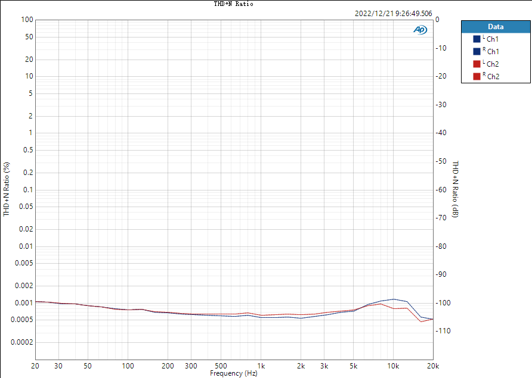This screenshot has width=532, height=378.
Task: Click the AP logo icon in graph
Action: (x=420, y=30)
